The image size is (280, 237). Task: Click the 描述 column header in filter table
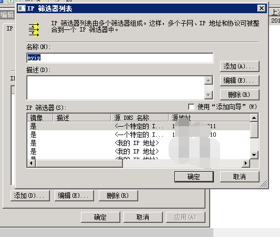(82, 118)
